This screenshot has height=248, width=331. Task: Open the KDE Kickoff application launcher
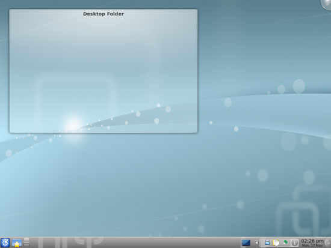(x=5, y=243)
